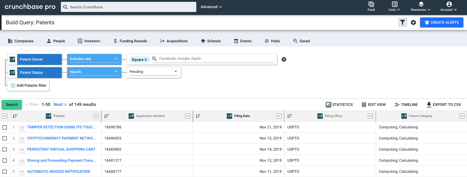Viewport: 467px width, 177px height.
Task: Click Add Patents filter button
Action: click(29, 85)
